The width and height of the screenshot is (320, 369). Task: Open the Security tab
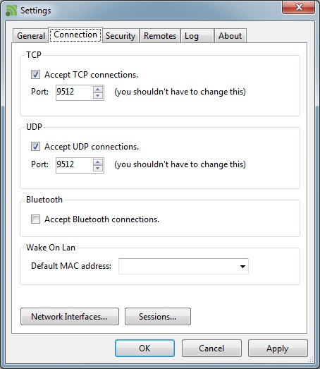(x=121, y=36)
